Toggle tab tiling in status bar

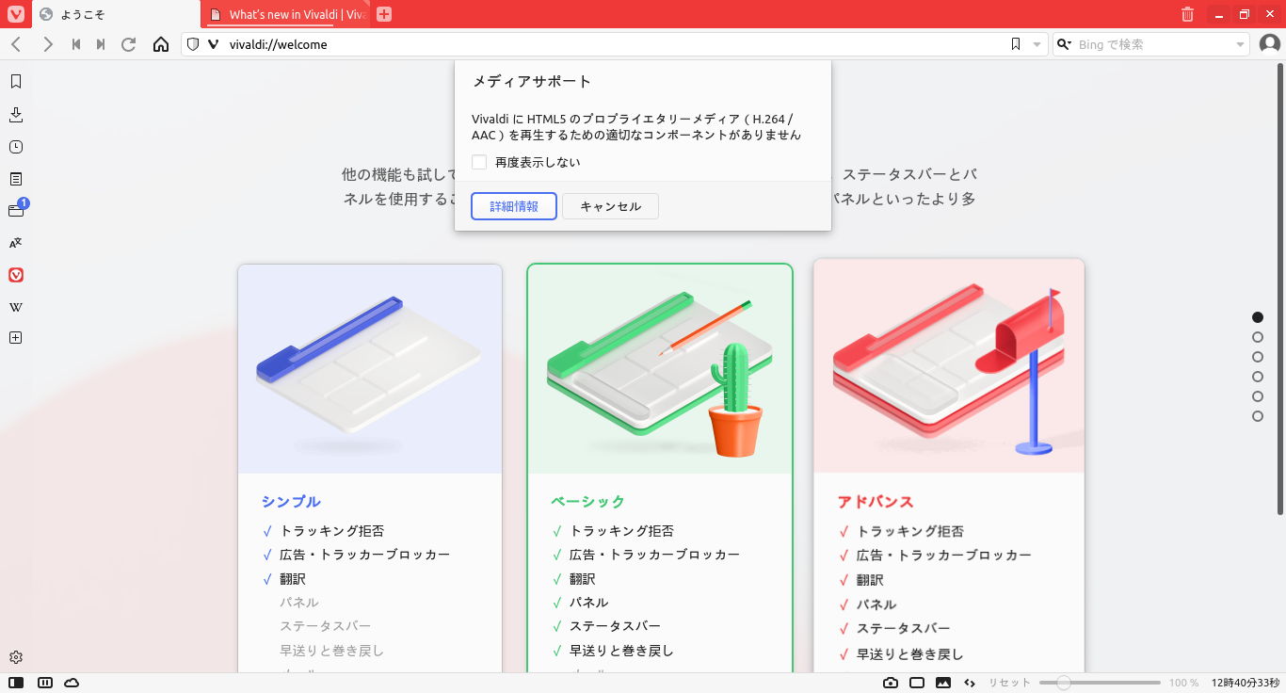(44, 683)
